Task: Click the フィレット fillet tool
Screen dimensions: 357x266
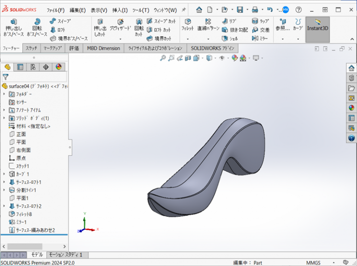Action: point(187,26)
